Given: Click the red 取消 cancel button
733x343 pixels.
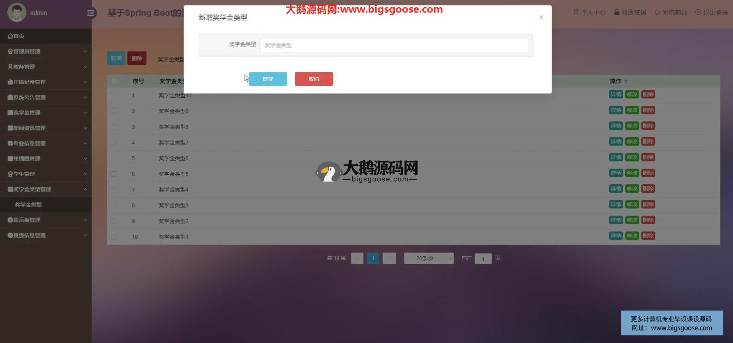Looking at the screenshot, I should [314, 79].
